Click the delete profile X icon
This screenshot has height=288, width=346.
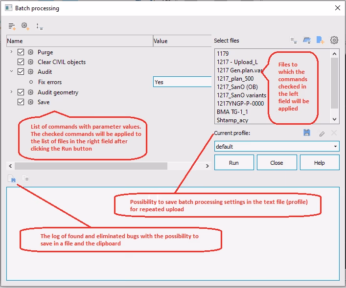pos(334,133)
